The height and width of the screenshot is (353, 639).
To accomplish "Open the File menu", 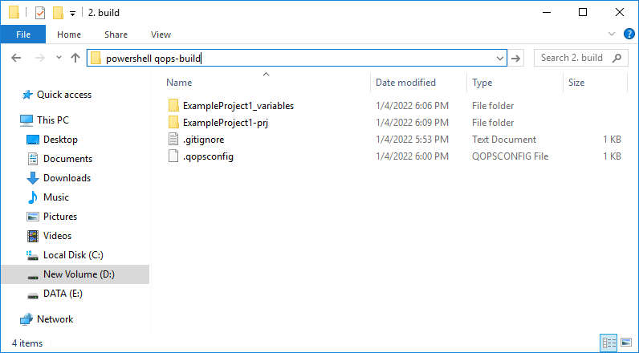I will 23,34.
